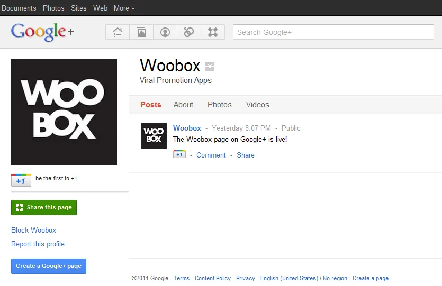Open Sites in the top bar
The width and height of the screenshot is (442, 286).
pos(79,8)
